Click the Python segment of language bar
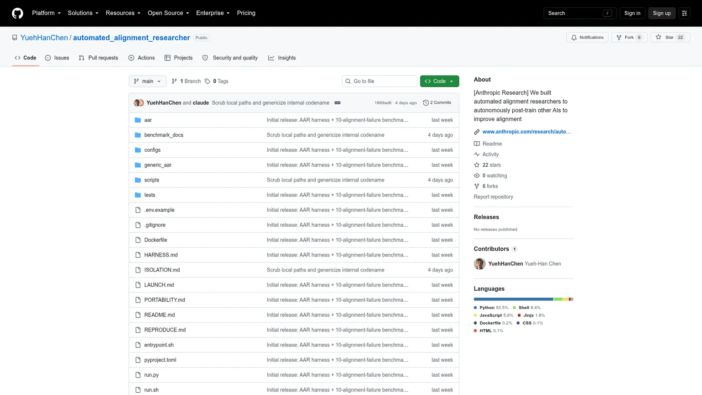Viewport: 702px width, 395px height. [x=513, y=299]
